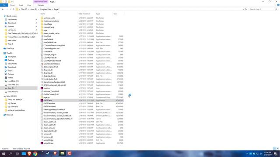Select Quick access in the navigation pane
Screen dimensions: 280x157
click(11, 16)
